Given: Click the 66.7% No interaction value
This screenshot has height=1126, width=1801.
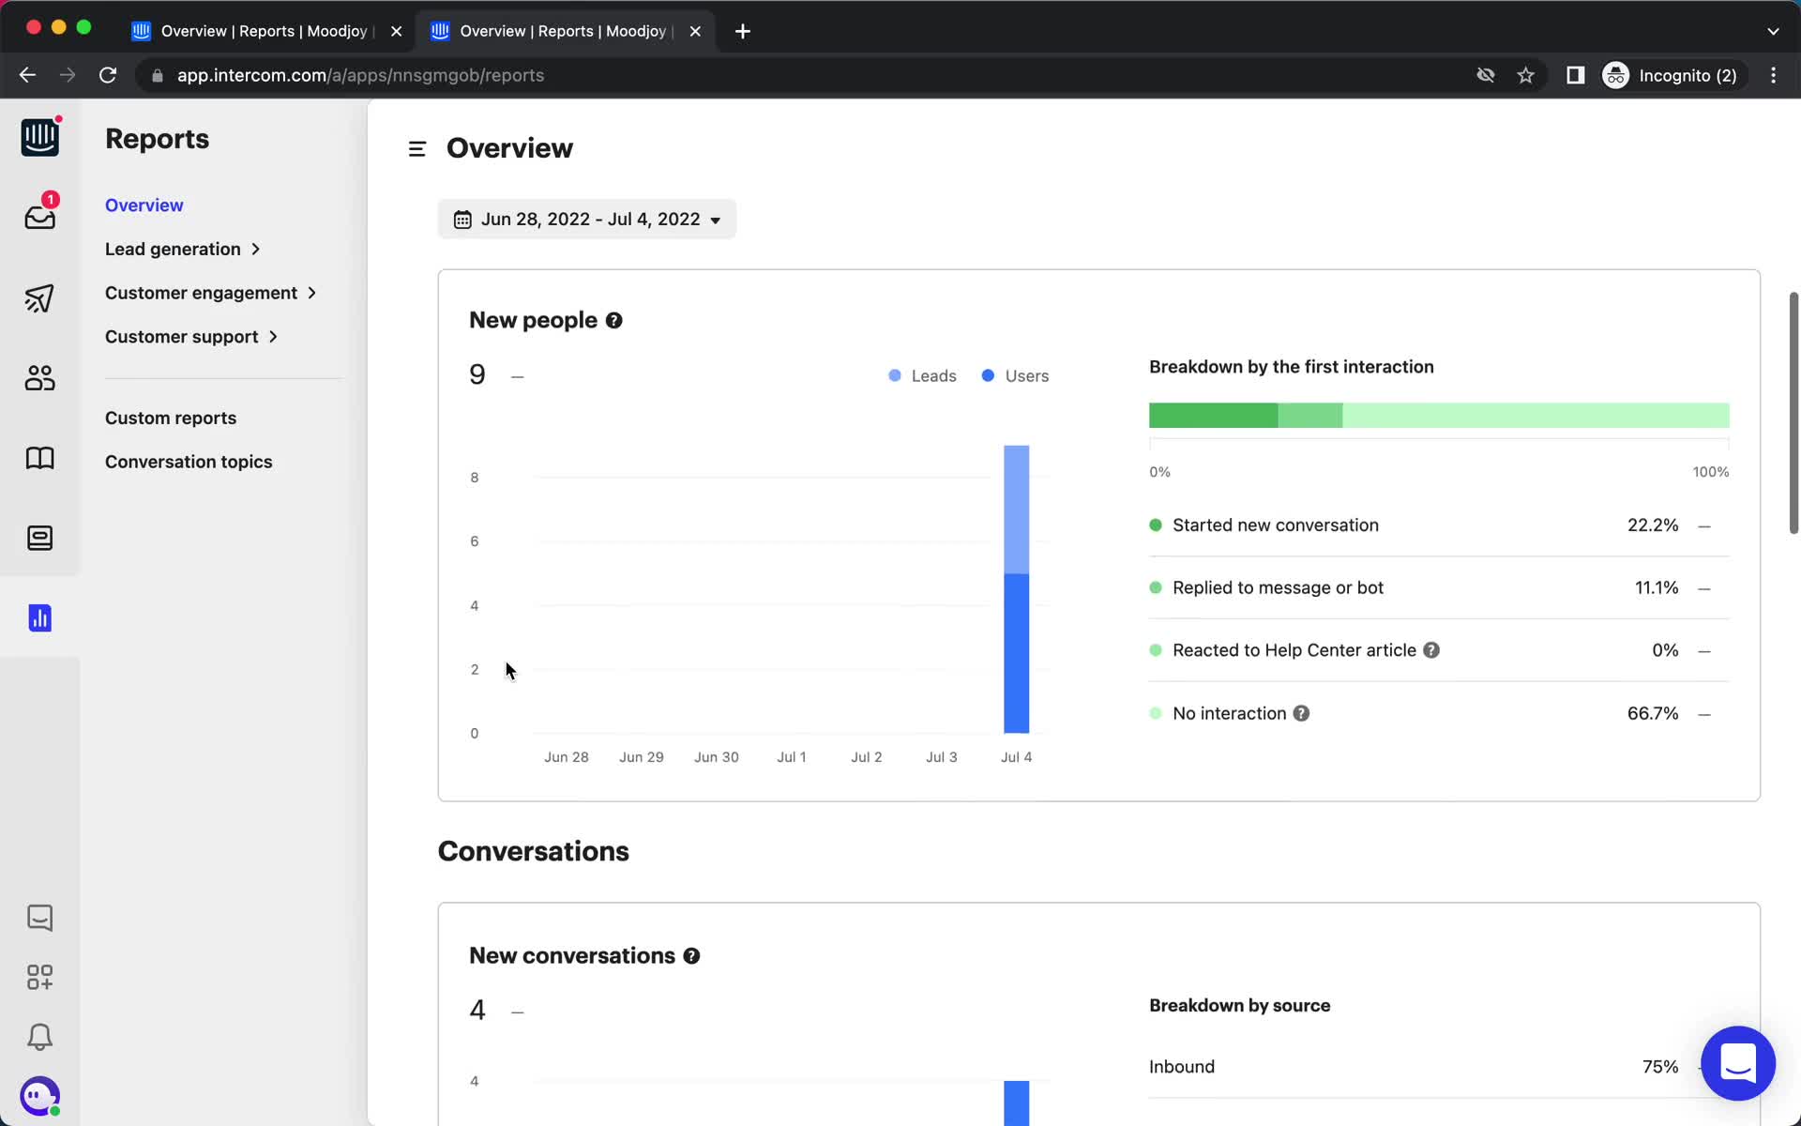Looking at the screenshot, I should tap(1653, 713).
